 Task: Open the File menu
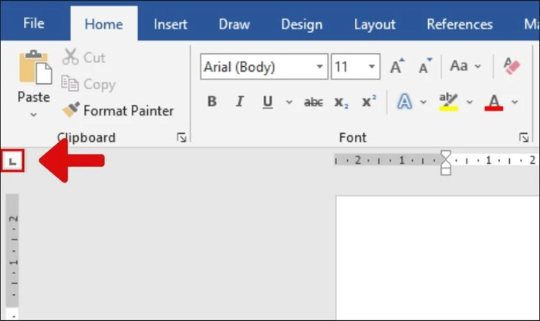34,23
